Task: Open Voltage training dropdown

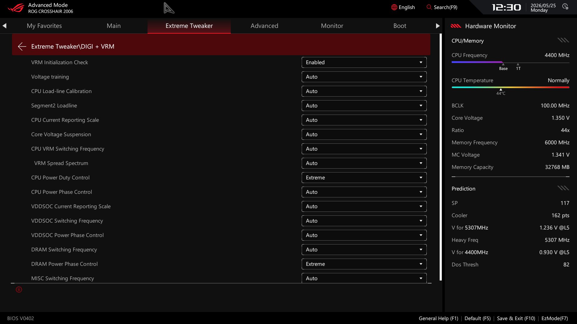Action: click(x=364, y=77)
